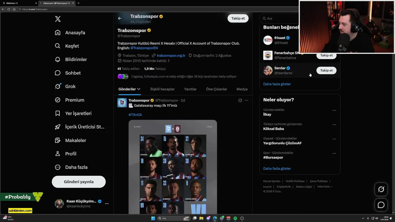Image resolution: width=395 pixels, height=222 pixels.
Task: Open trabzonspor.org.tr website link
Action: [x=171, y=55]
